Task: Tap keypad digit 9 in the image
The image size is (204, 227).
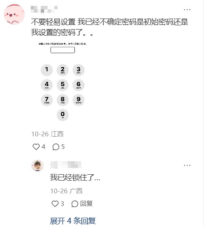Action: (x=79, y=100)
